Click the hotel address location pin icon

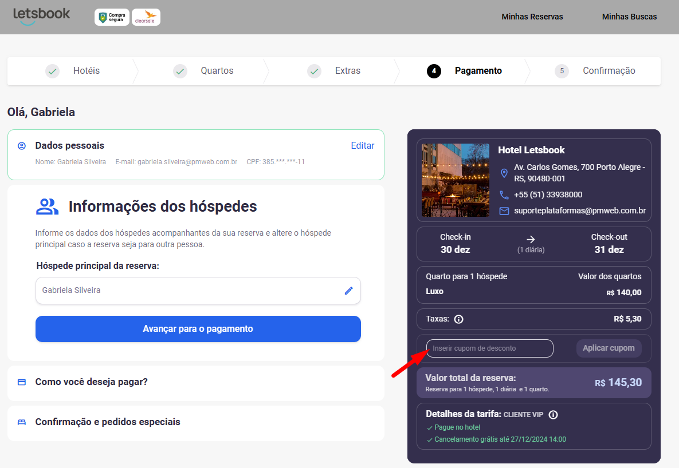504,173
